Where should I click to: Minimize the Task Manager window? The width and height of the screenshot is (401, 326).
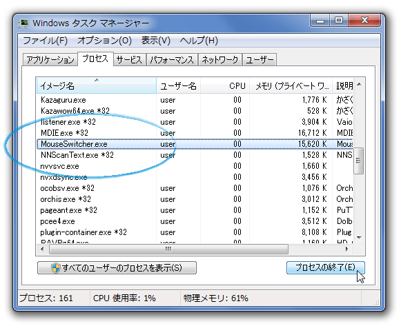(x=320, y=21)
